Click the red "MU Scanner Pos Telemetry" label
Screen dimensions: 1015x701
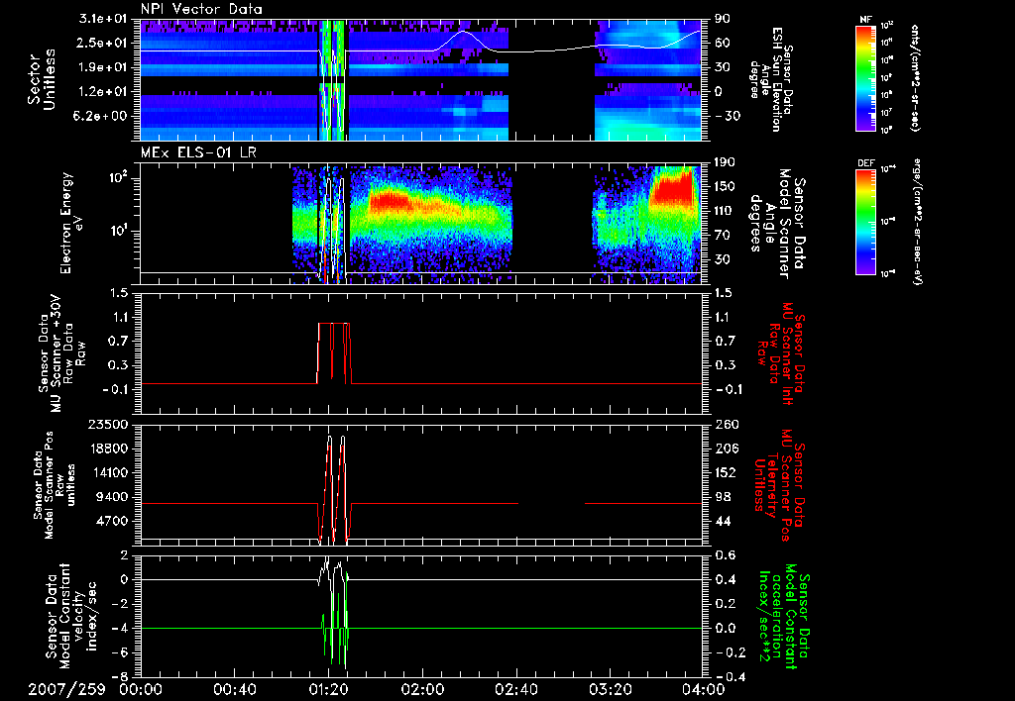click(781, 485)
